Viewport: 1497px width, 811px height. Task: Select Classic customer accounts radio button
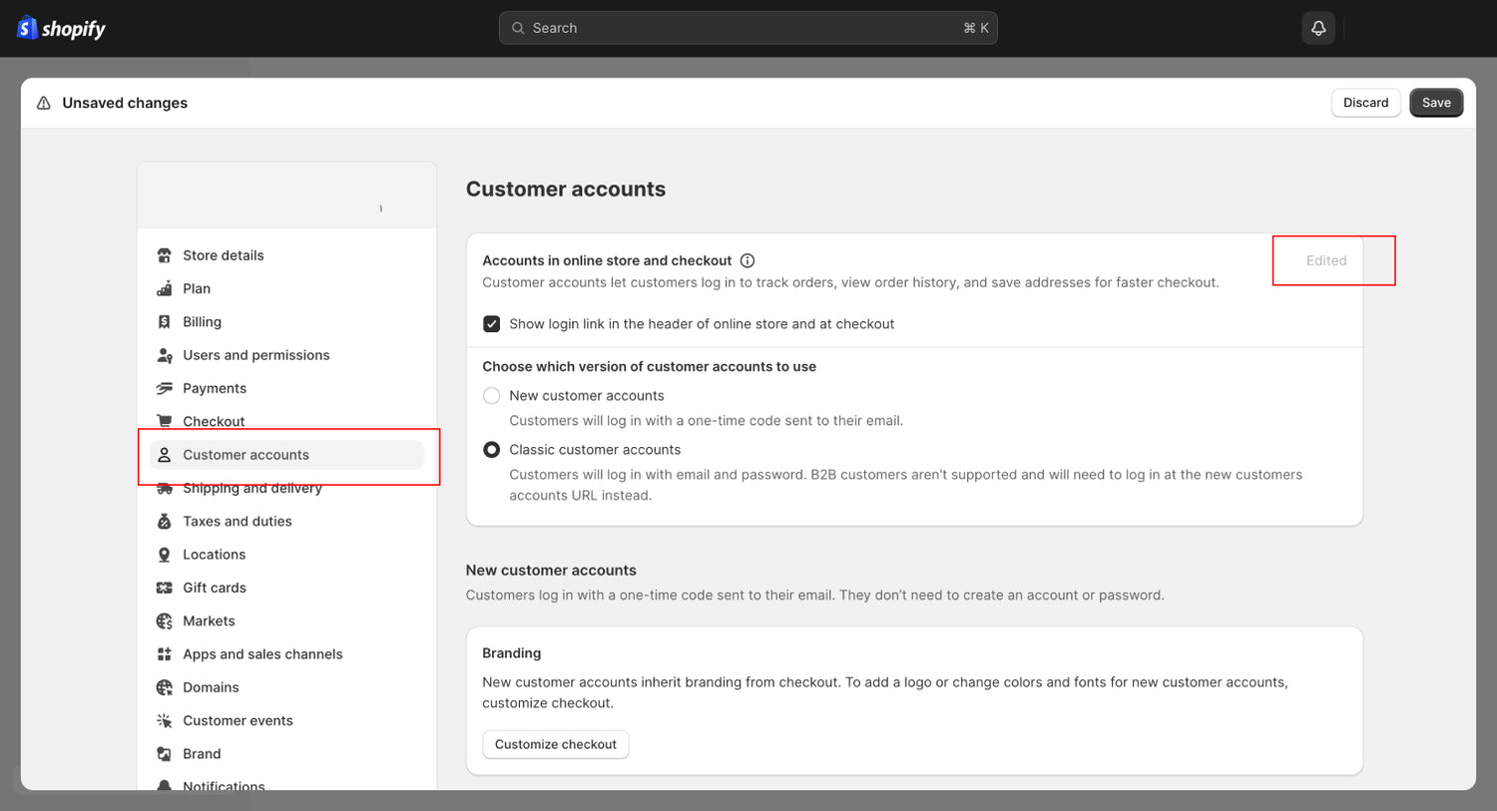click(x=492, y=450)
